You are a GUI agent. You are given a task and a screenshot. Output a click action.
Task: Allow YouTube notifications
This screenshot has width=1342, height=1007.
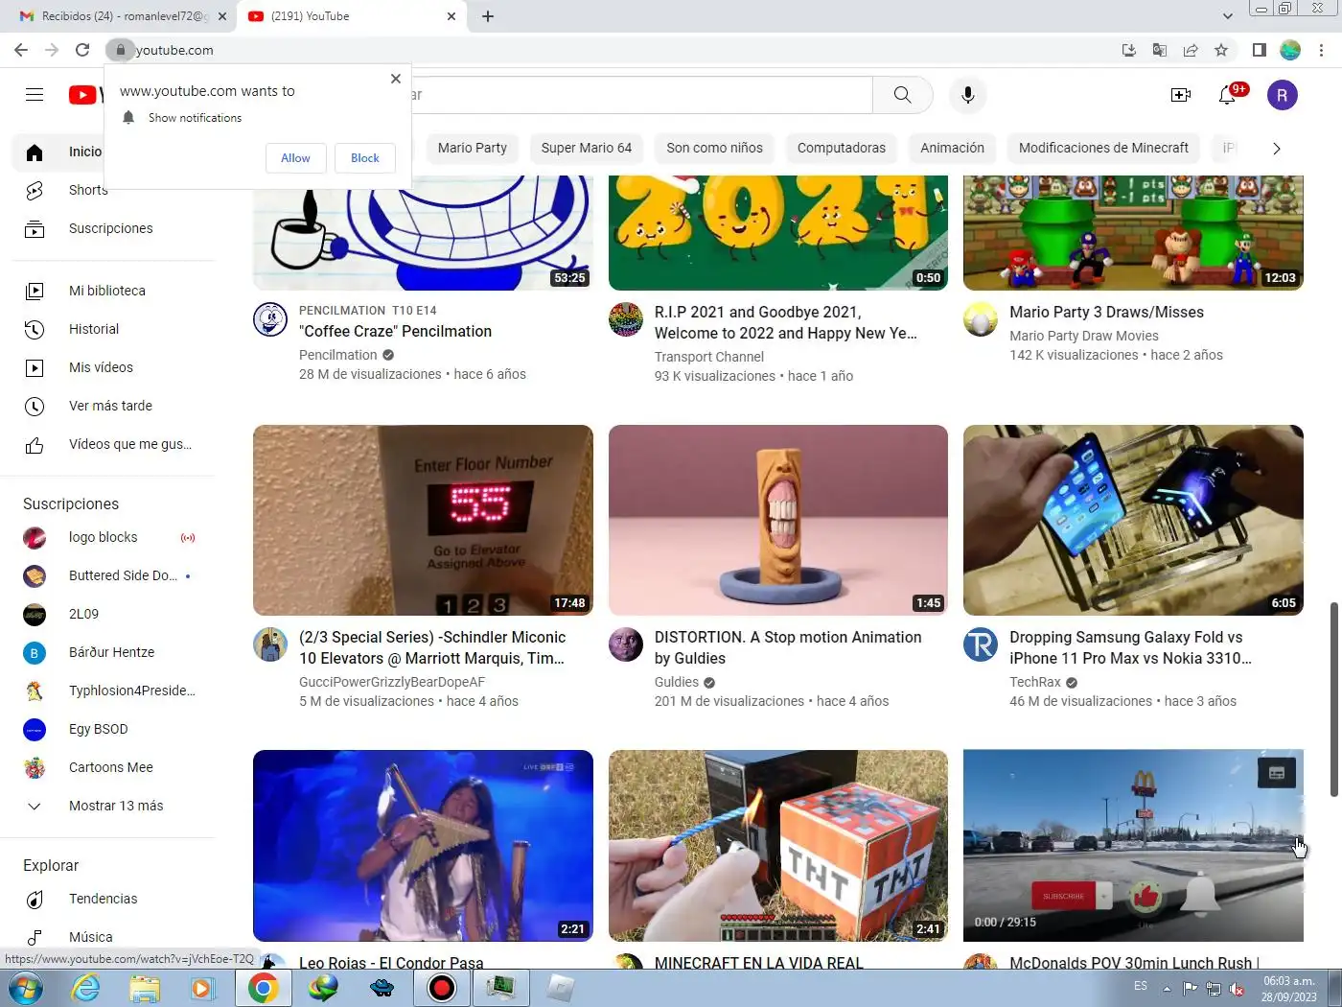tap(295, 158)
